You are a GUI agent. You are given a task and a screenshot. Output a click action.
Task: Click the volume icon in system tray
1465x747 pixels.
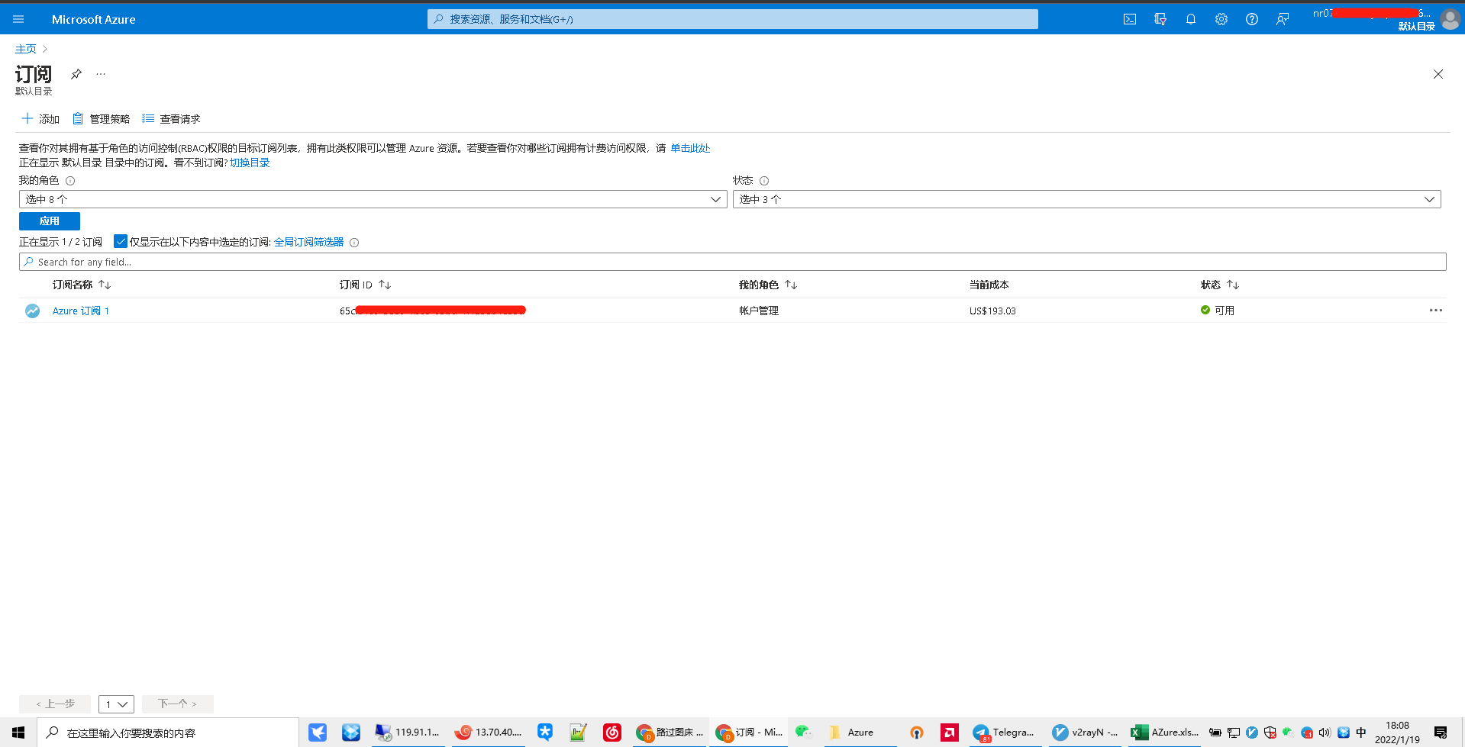tap(1325, 733)
